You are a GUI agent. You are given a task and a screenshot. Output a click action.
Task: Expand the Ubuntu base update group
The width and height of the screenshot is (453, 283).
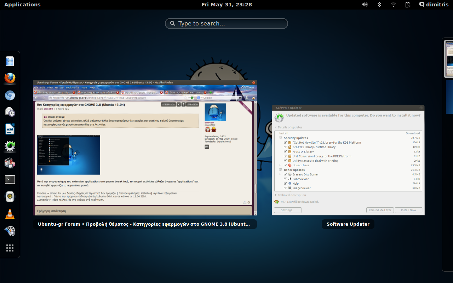[280, 165]
